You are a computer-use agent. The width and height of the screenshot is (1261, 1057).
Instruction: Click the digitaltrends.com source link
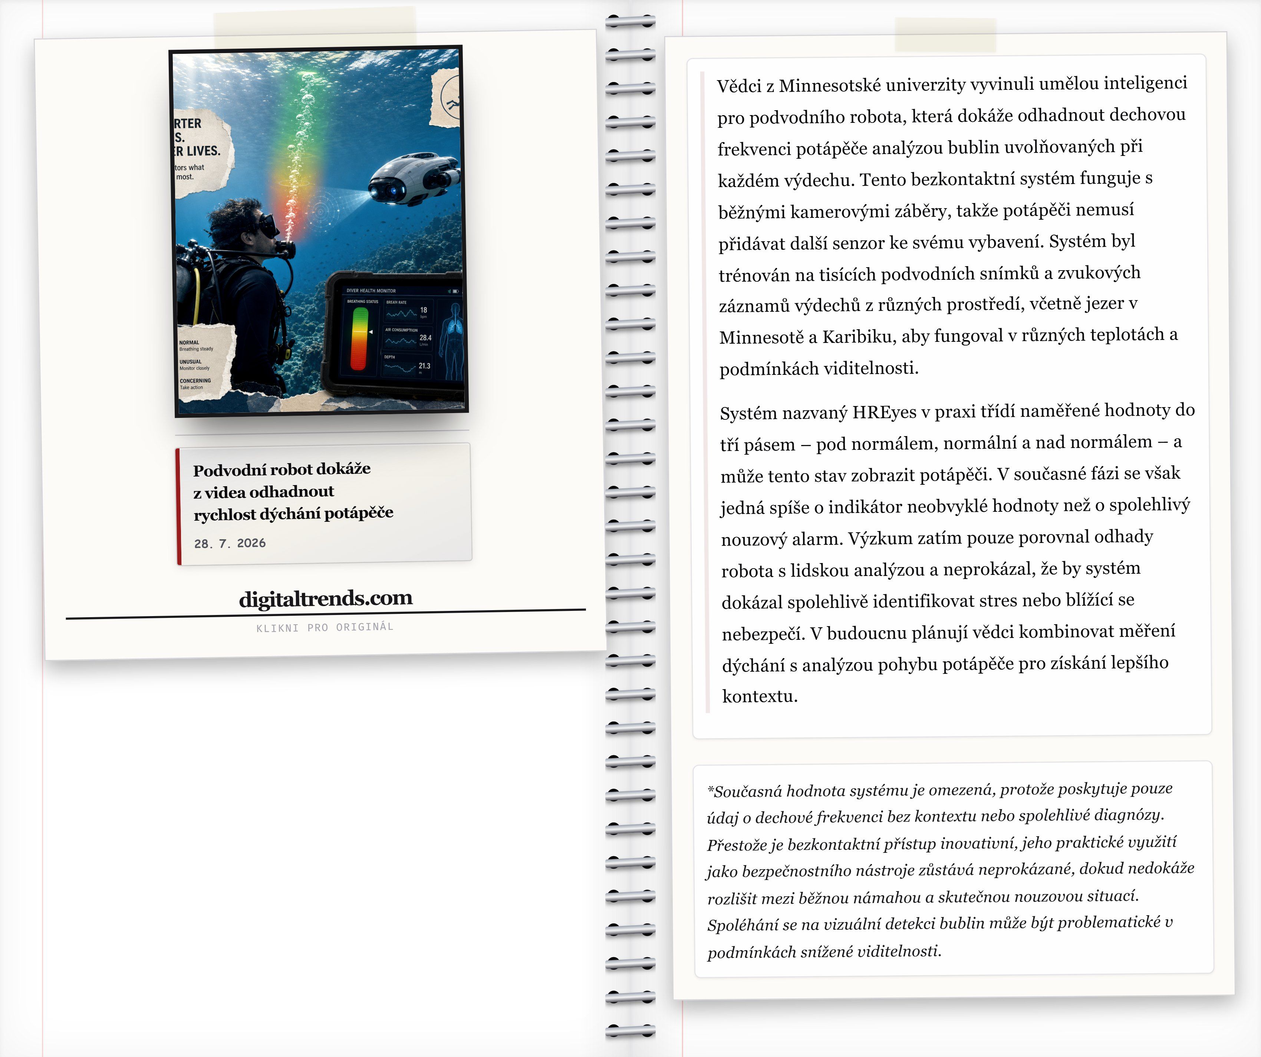point(326,599)
